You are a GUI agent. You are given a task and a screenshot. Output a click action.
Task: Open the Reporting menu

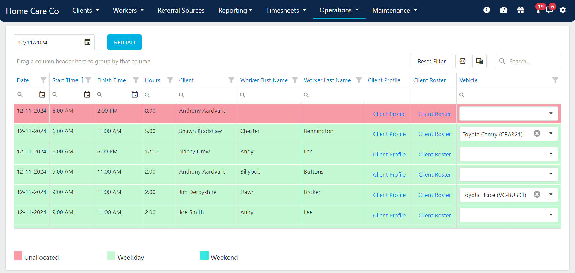(x=235, y=10)
